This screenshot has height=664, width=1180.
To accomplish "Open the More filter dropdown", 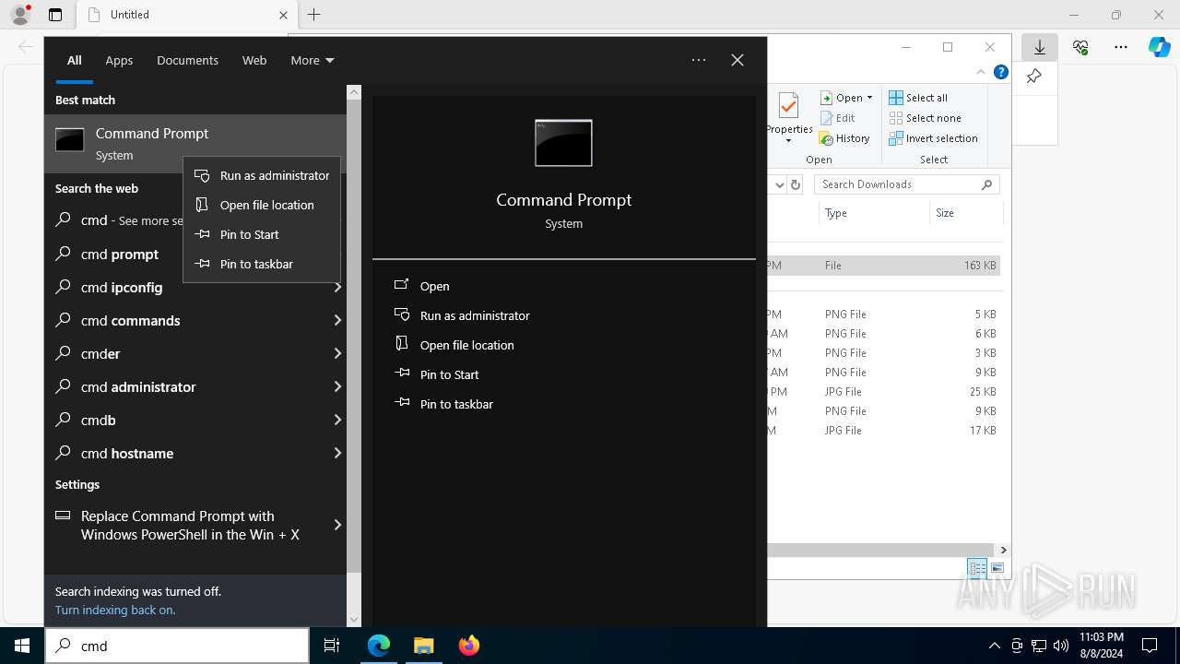I will click(x=312, y=60).
